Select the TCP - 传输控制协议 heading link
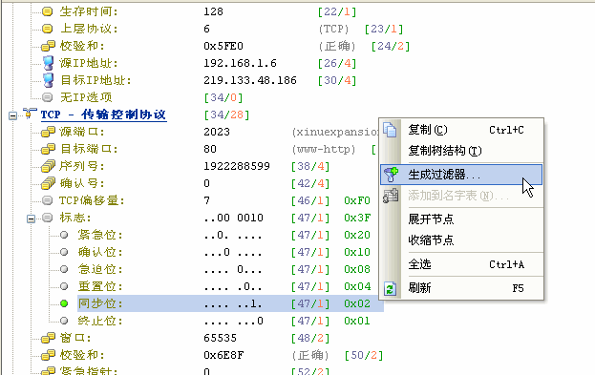Screen dimensions: 595x375 (103, 115)
